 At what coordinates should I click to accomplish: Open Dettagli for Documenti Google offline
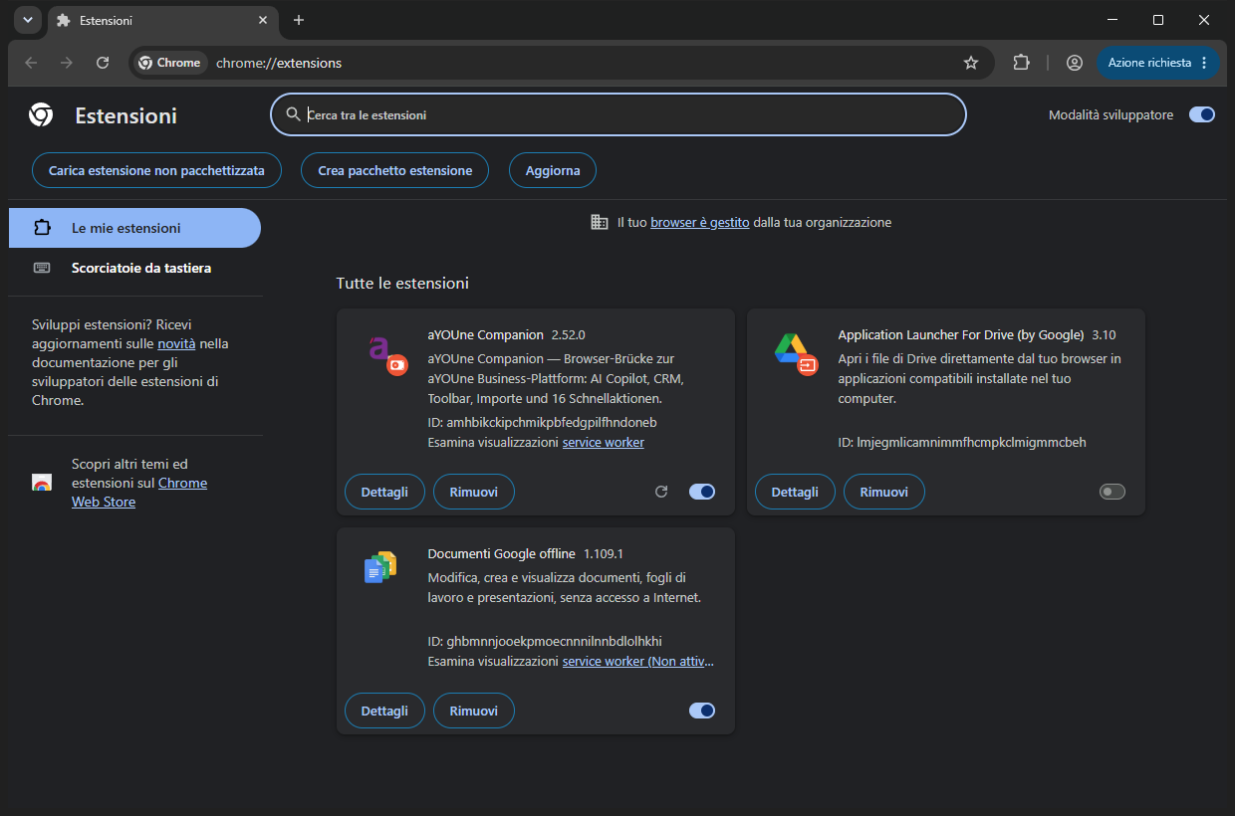pos(384,711)
